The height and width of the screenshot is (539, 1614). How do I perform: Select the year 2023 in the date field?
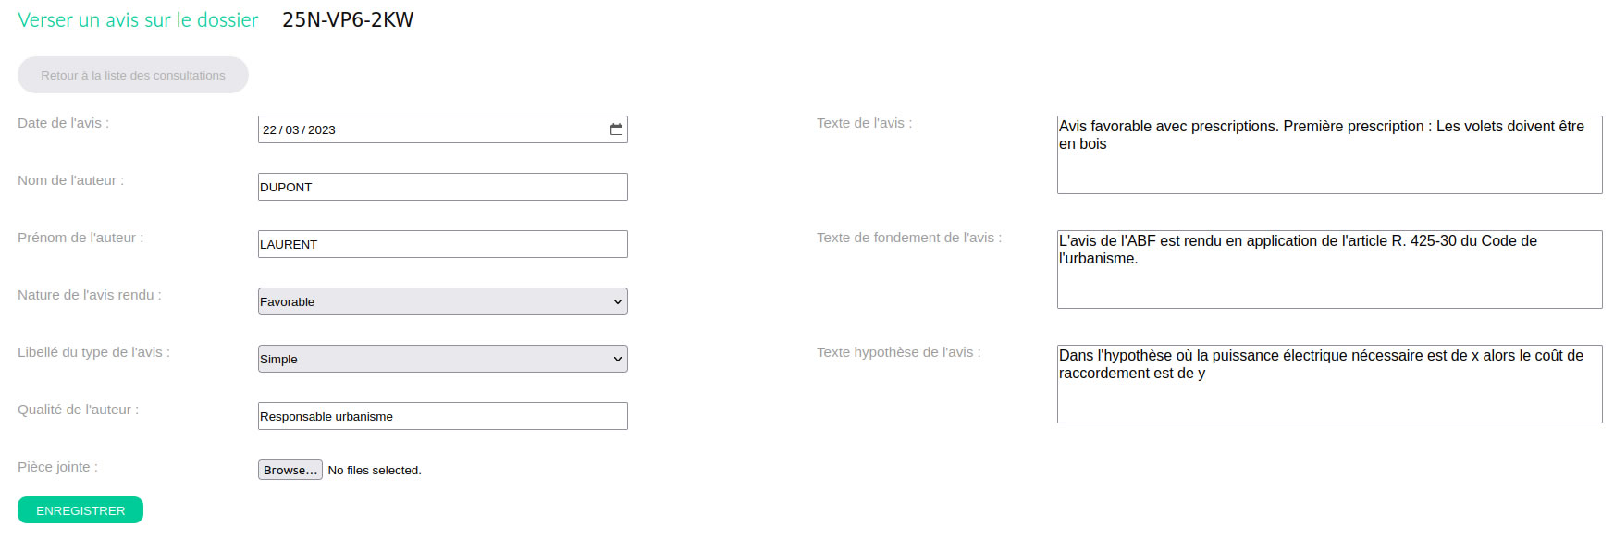pos(322,129)
